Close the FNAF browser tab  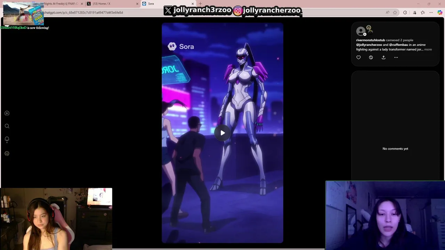pyautogui.click(x=82, y=4)
